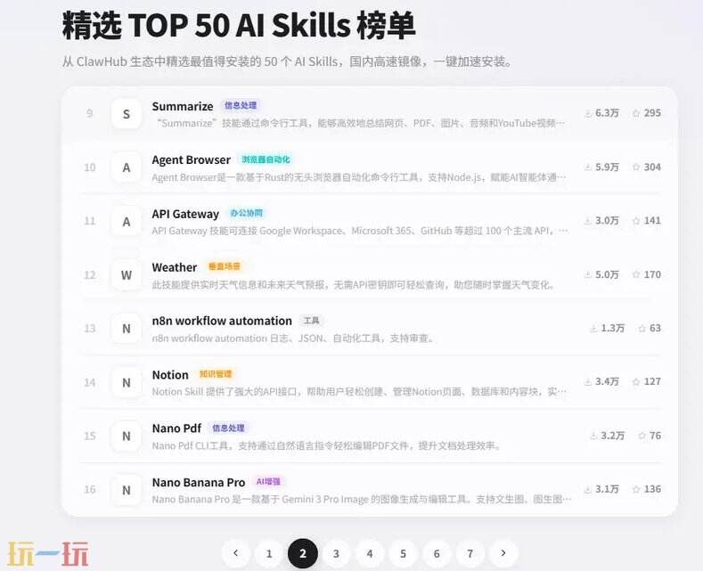Click rank number 9
Image resolution: width=703 pixels, height=571 pixels.
90,113
